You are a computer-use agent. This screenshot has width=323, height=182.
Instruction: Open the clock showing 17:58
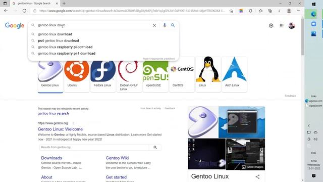pos(313,165)
